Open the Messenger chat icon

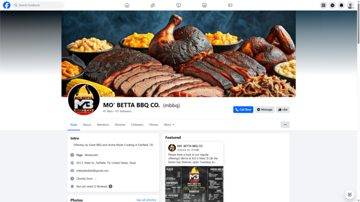coord(332,5)
